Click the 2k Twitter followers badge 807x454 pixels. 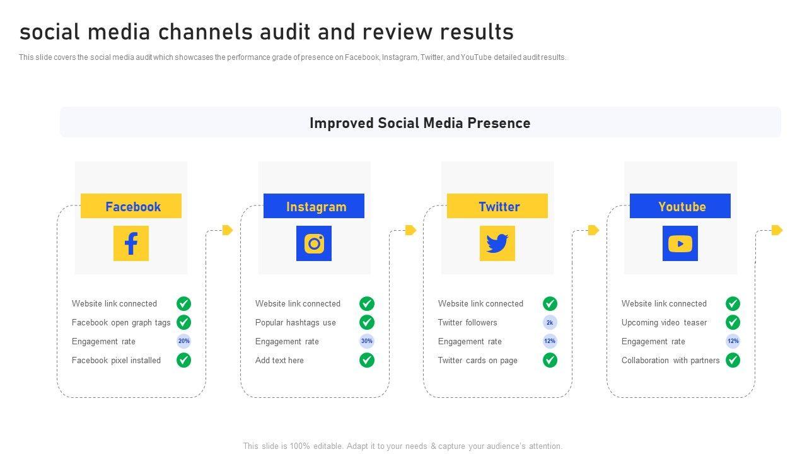(x=550, y=322)
